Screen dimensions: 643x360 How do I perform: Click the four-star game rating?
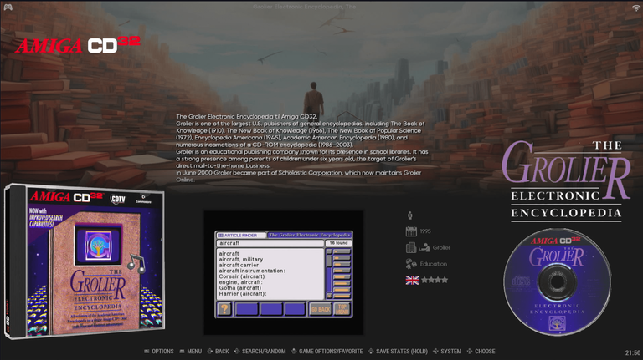pos(435,280)
